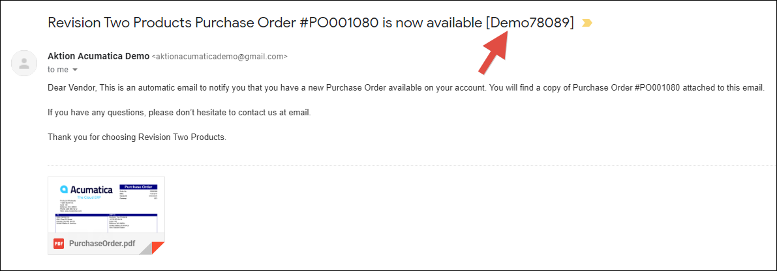Click the "to me" recipient text

click(x=57, y=69)
